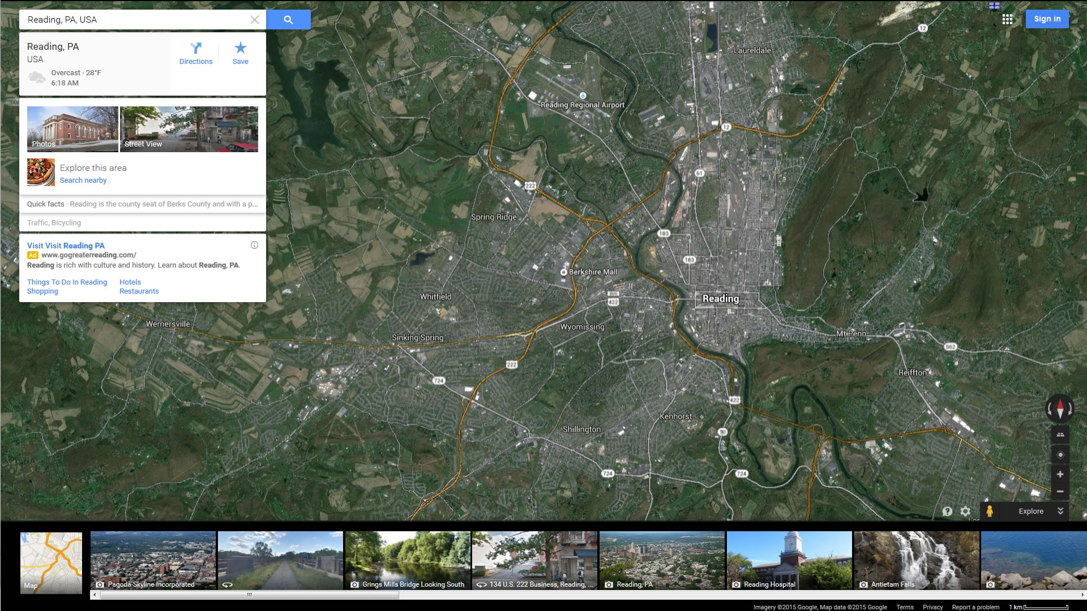Expand the Quick facts section

point(142,204)
